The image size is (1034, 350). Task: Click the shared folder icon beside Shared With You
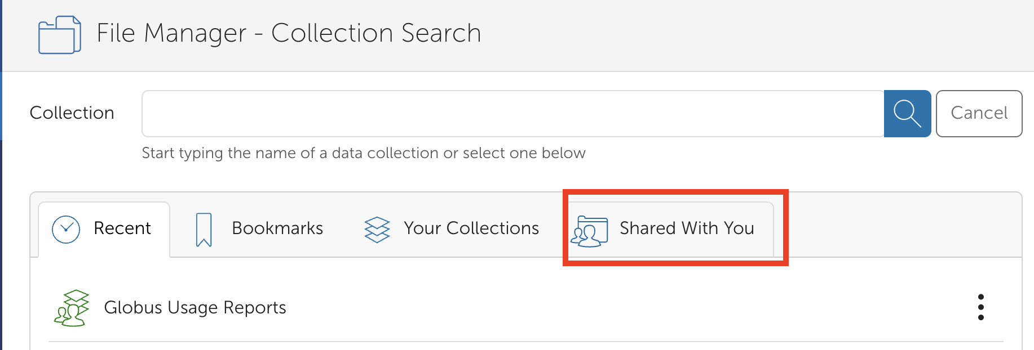590,230
